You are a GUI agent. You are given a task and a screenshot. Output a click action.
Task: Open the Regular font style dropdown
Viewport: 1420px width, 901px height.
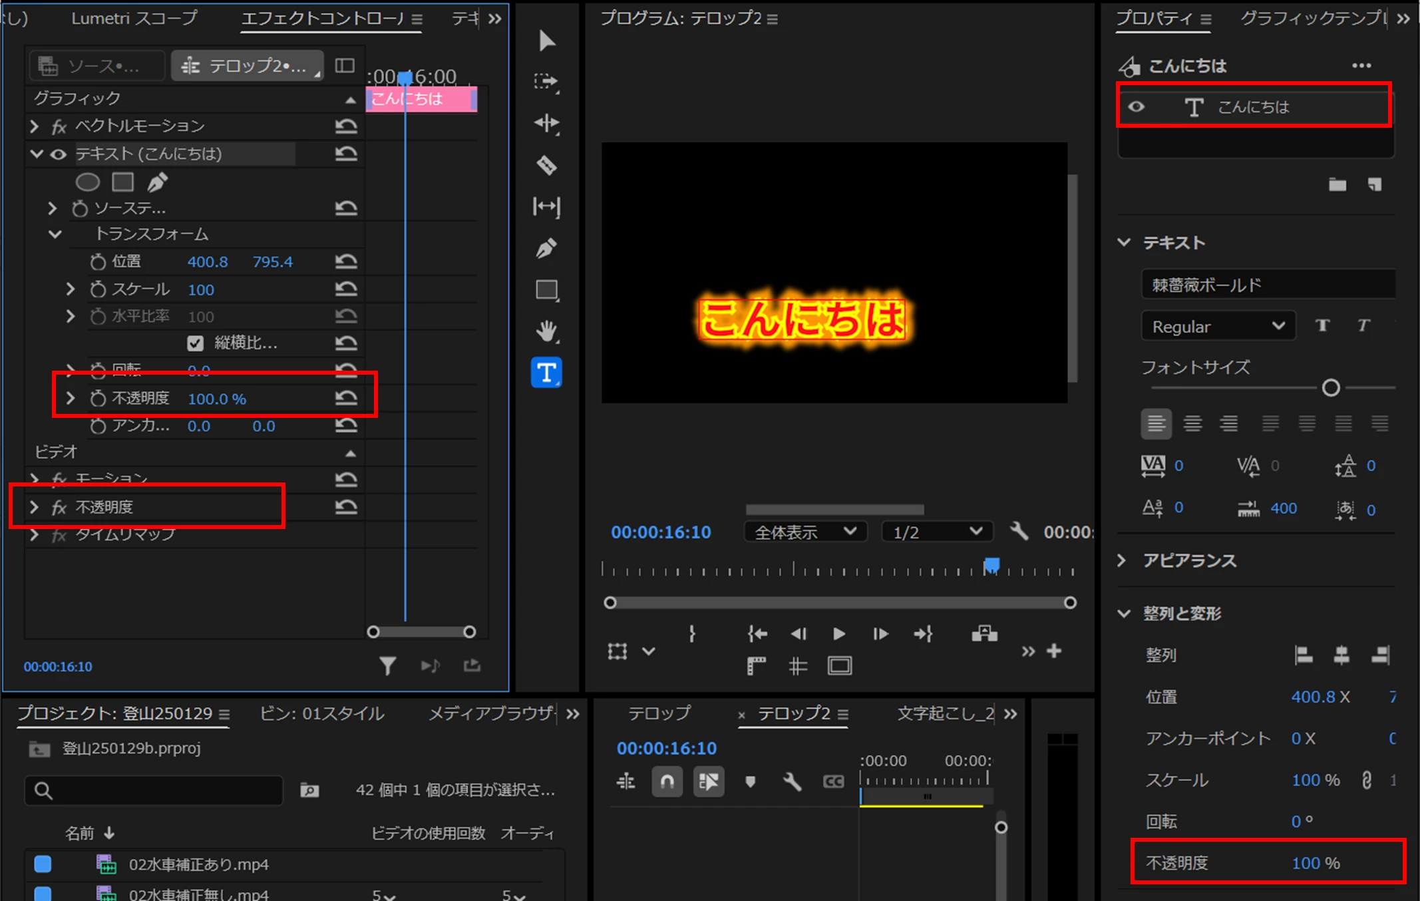[x=1218, y=327]
